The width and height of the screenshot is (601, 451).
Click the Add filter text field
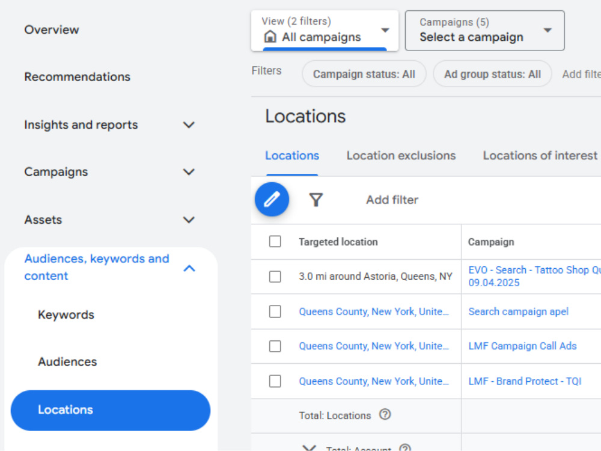tap(392, 200)
